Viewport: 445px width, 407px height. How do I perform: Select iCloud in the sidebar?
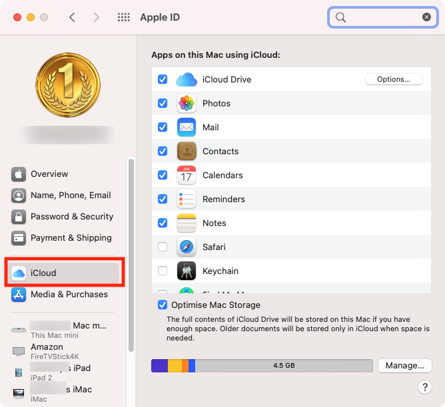pos(65,273)
